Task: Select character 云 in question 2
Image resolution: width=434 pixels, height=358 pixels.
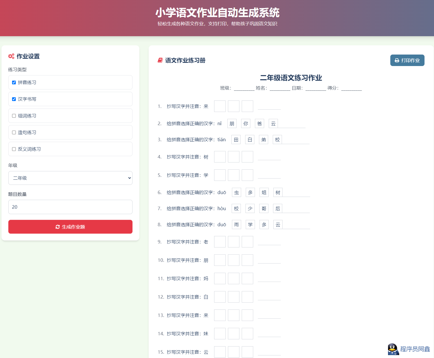Action: 273,123
